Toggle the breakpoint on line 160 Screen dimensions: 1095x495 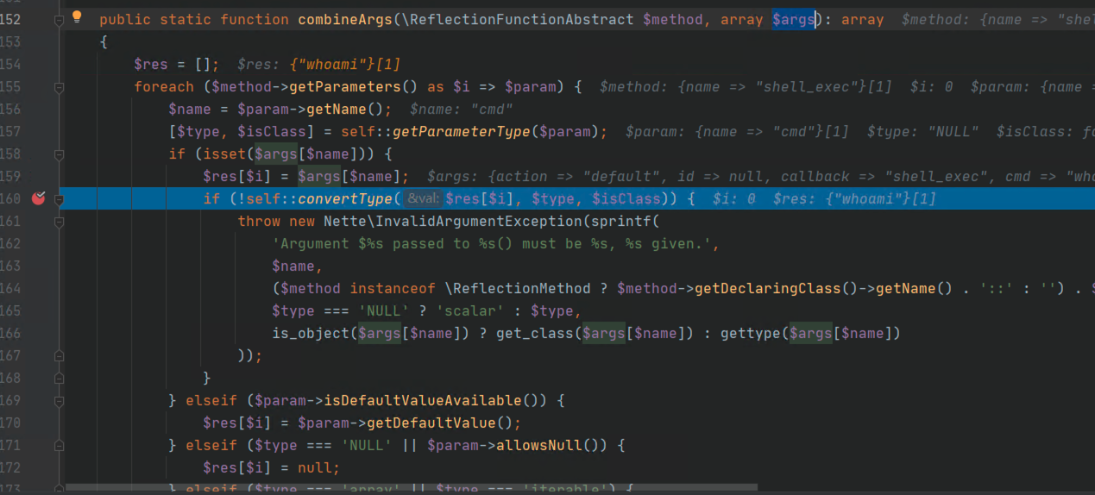pyautogui.click(x=38, y=198)
